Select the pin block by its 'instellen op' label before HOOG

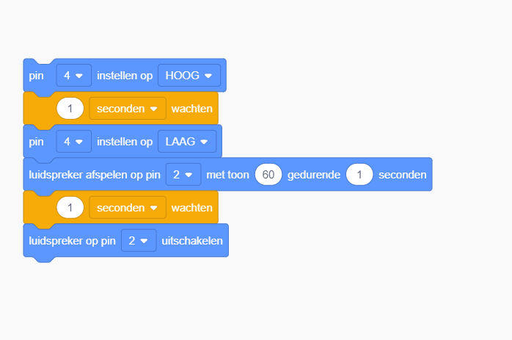coord(125,76)
